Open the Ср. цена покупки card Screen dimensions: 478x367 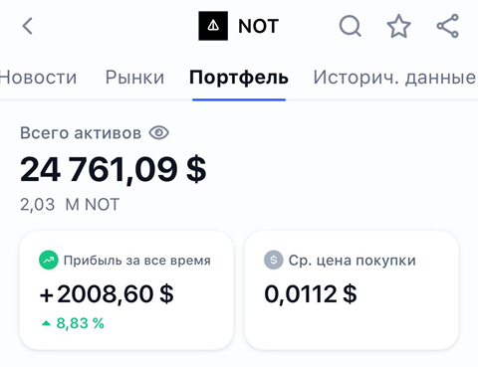tap(352, 290)
